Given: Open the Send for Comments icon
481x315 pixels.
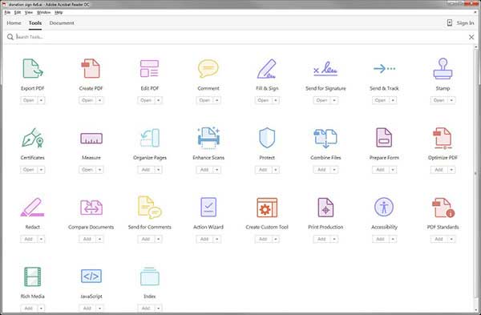Looking at the screenshot, I should tap(150, 208).
